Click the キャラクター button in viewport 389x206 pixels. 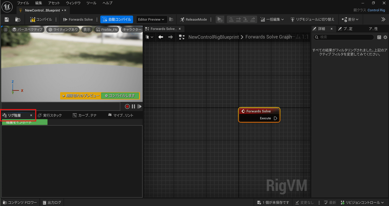pyautogui.click(x=132, y=29)
